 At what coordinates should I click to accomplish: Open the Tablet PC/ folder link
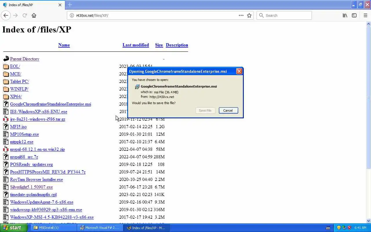coord(19,81)
